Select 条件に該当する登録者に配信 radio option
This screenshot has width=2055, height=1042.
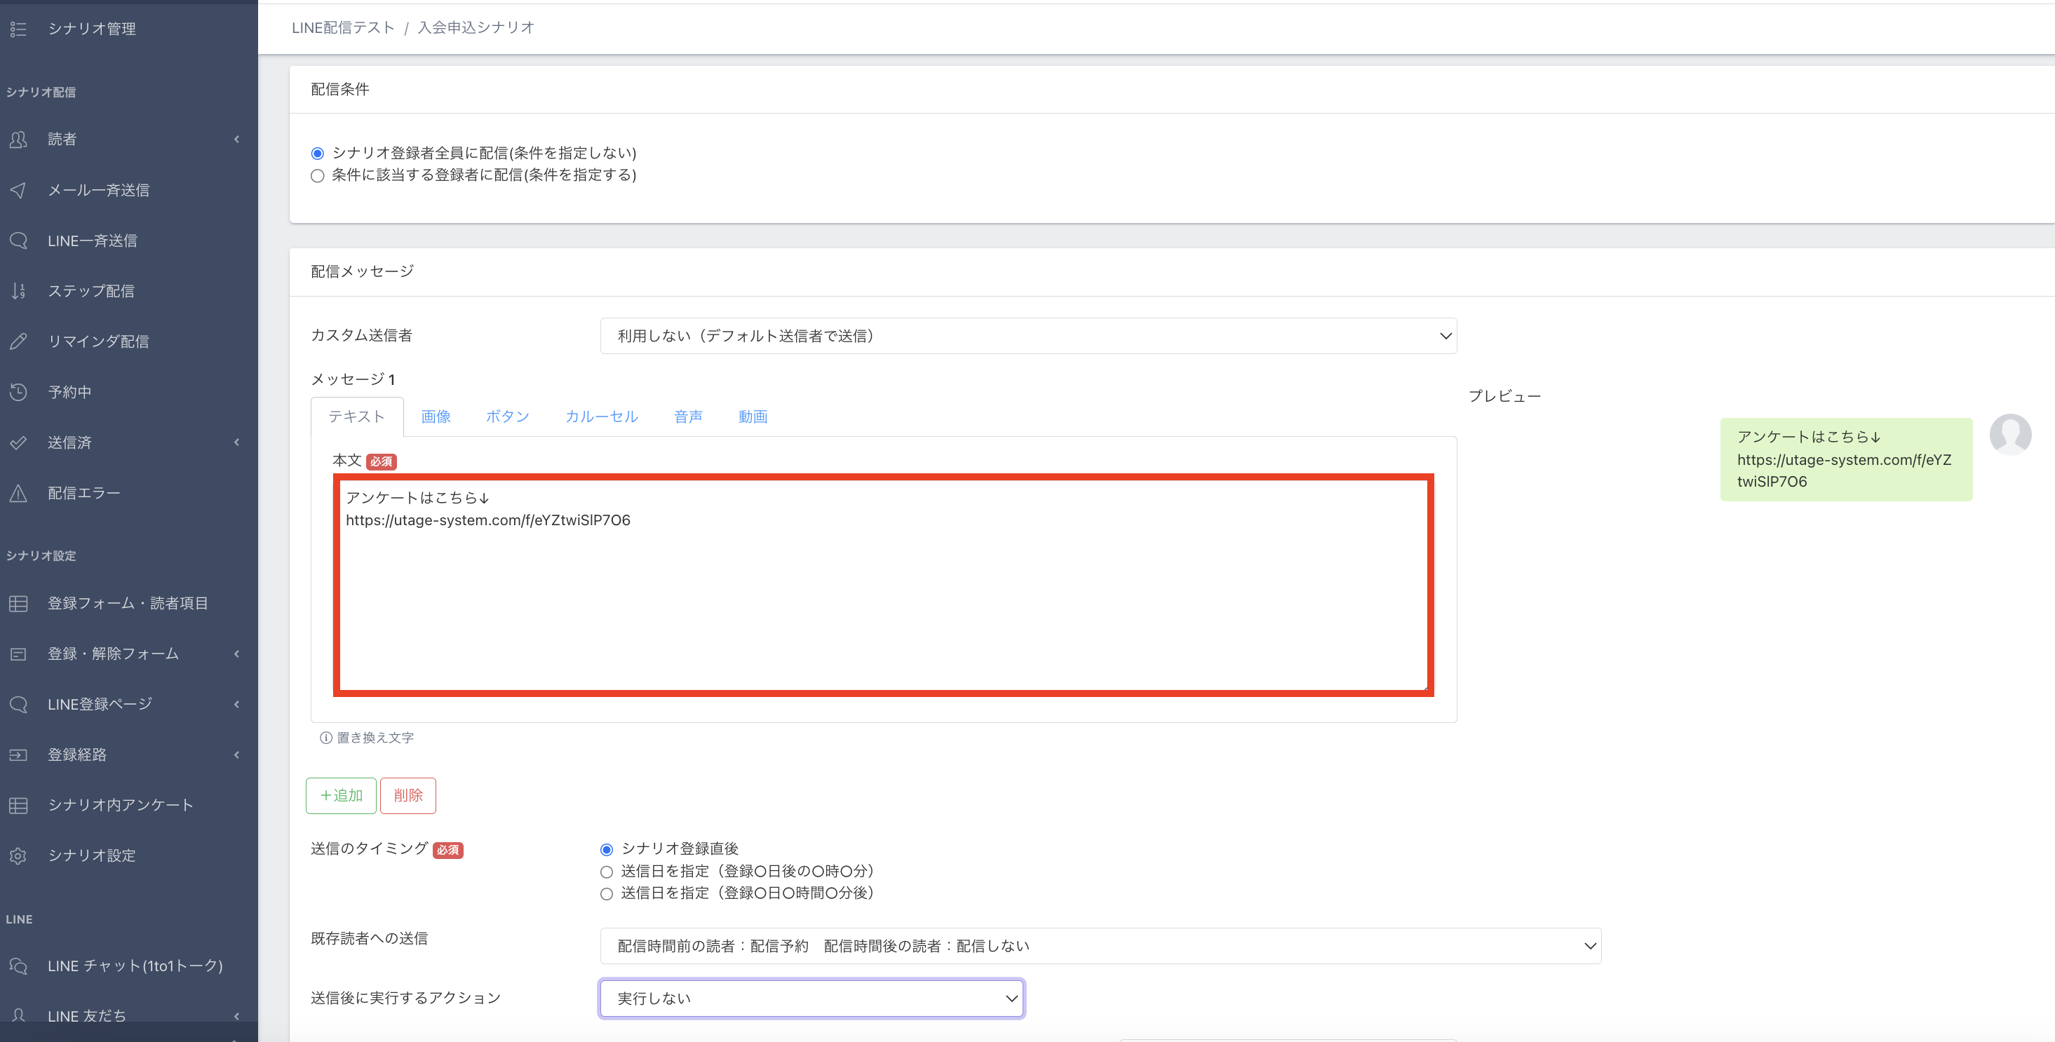tap(318, 175)
